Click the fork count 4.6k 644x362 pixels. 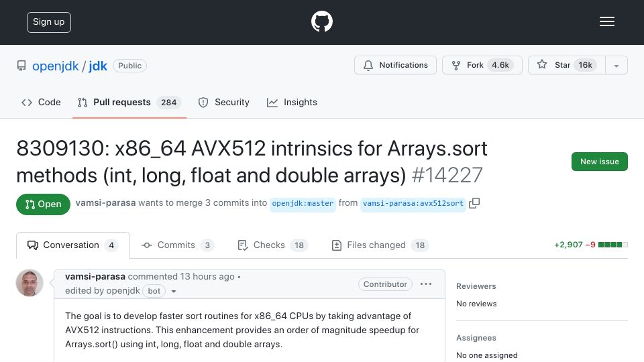point(500,65)
